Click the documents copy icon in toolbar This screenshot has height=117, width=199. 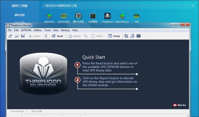(x=132, y=36)
